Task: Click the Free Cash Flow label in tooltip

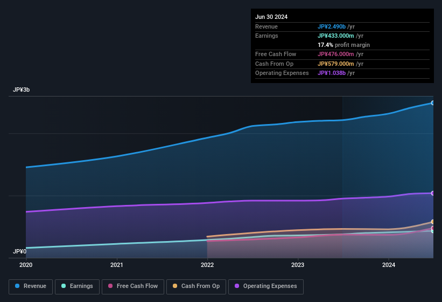Action: (276, 54)
